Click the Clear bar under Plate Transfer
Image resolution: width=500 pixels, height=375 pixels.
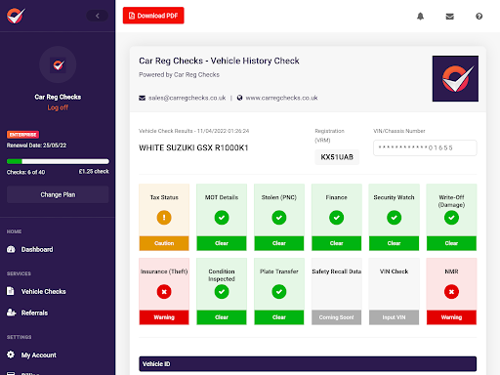279,317
